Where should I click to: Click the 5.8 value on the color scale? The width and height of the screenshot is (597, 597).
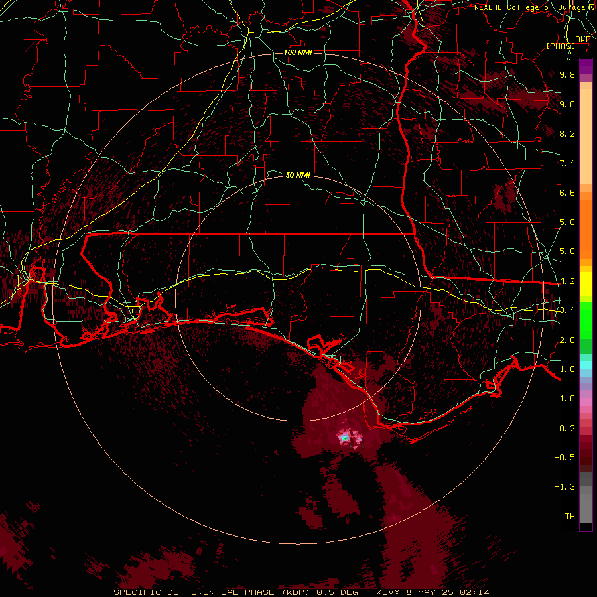tap(567, 222)
